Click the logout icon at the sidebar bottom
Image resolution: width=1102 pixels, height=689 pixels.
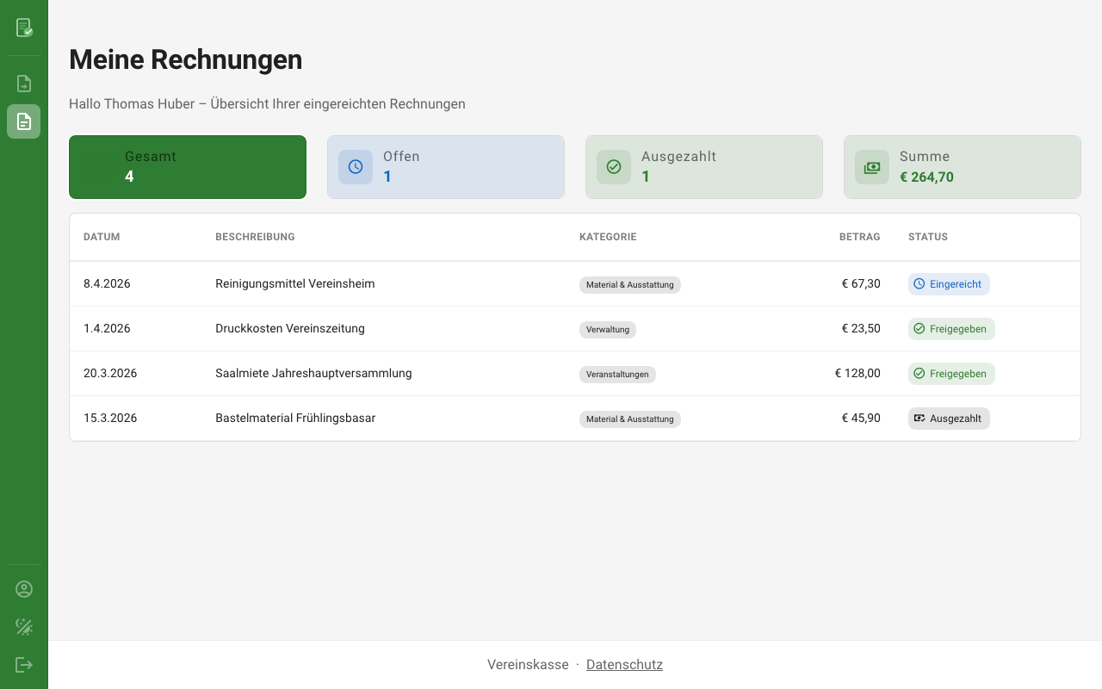[x=23, y=664]
